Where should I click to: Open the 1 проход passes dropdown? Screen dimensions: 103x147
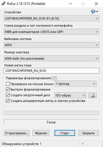coord(76,84)
